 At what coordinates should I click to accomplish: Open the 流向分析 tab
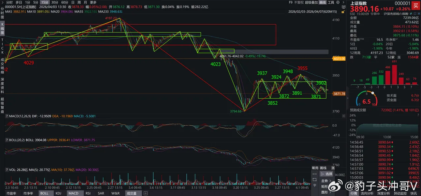(367, 193)
